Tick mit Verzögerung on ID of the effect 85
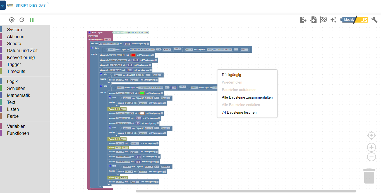 tap(159, 157)
